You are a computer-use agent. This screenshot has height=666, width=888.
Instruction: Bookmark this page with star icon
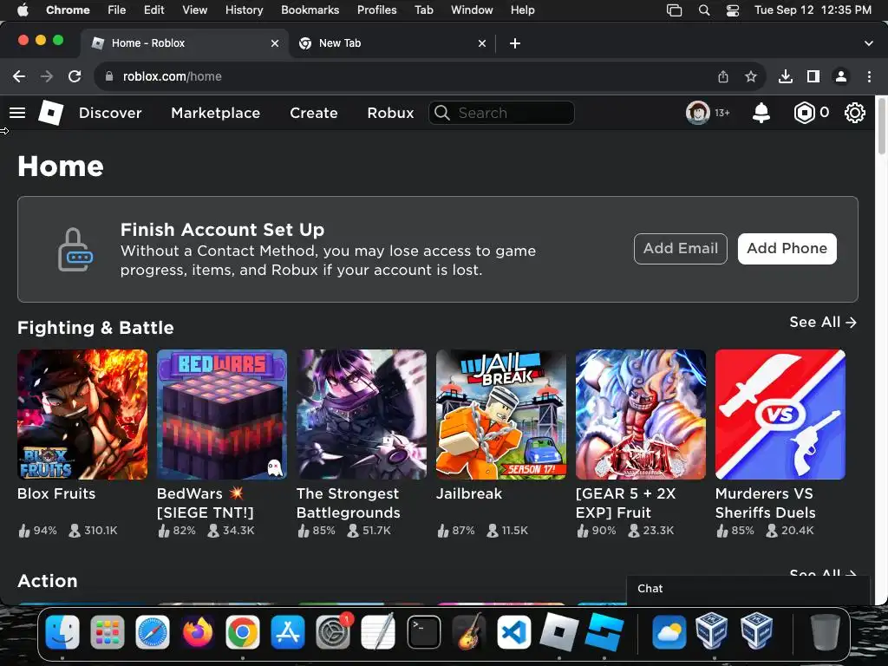click(750, 76)
